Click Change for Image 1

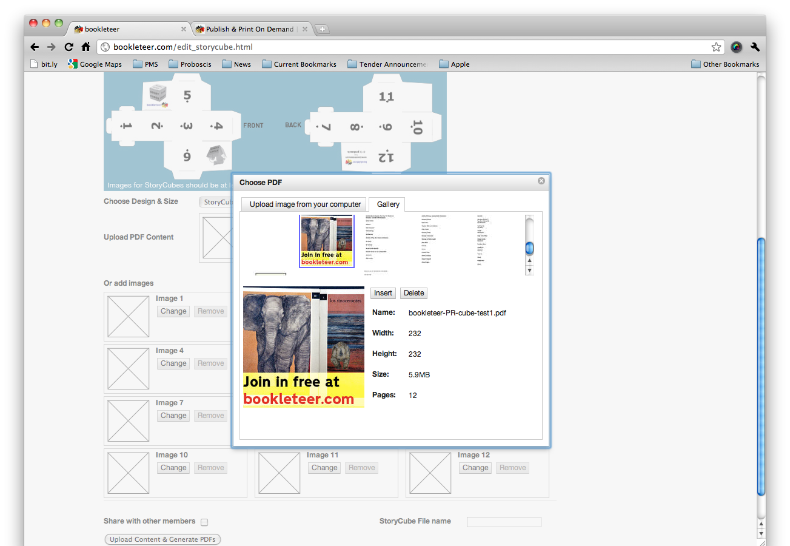pyautogui.click(x=173, y=311)
